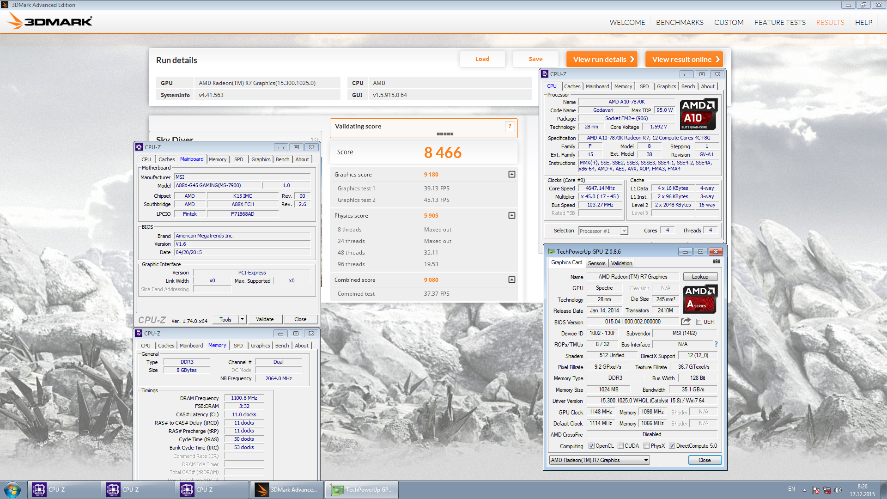Click the Core Speed 4647.14 MHz field
Viewport: 887px width, 499px height.
600,188
